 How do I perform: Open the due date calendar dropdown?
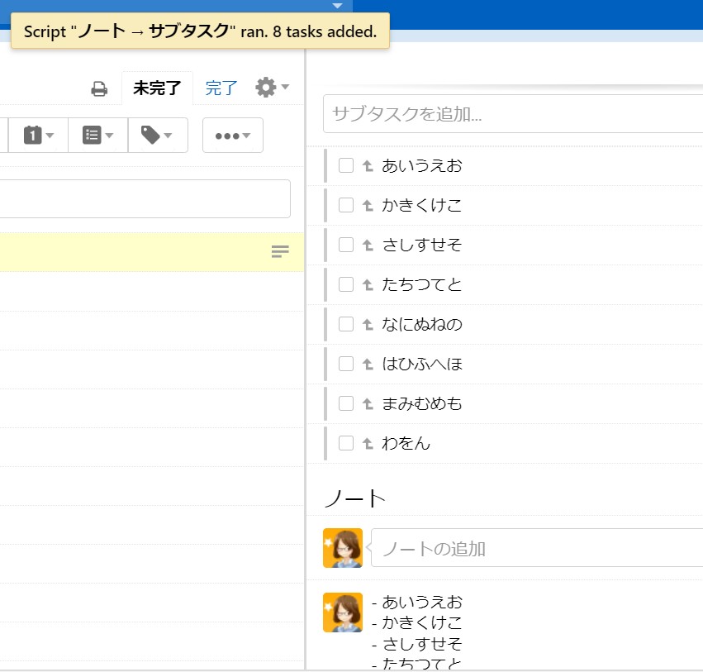38,136
